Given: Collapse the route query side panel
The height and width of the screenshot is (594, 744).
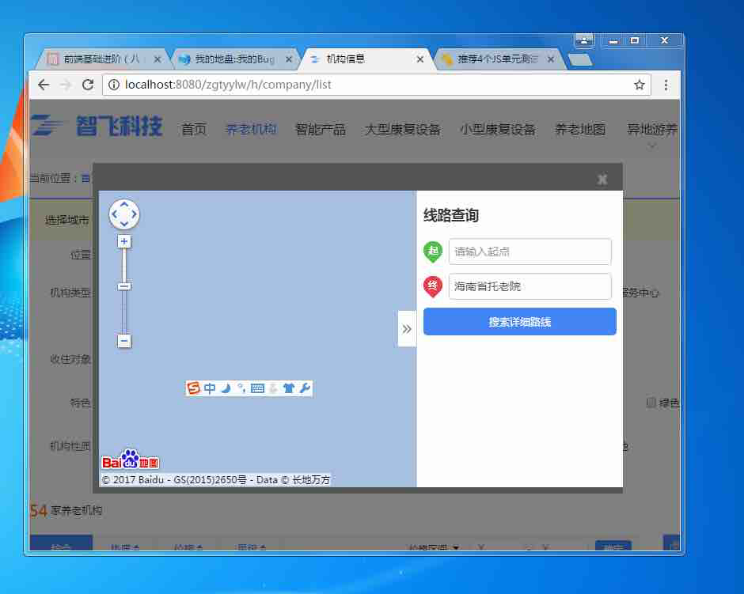Looking at the screenshot, I should (407, 328).
